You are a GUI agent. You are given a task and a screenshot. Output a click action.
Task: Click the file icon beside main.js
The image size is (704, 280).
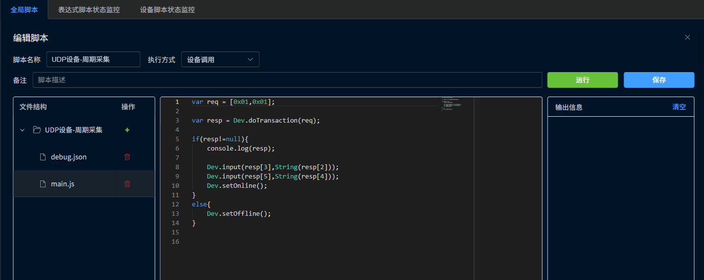(43, 184)
